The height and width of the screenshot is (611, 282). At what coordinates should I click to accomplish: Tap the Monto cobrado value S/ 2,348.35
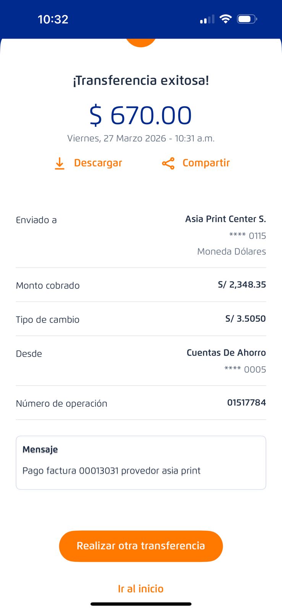coord(241,284)
